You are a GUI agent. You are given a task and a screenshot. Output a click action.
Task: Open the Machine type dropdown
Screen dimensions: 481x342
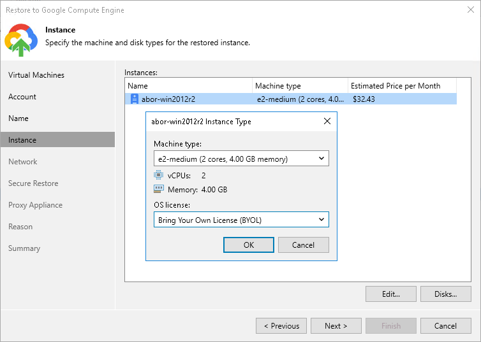tap(241, 159)
